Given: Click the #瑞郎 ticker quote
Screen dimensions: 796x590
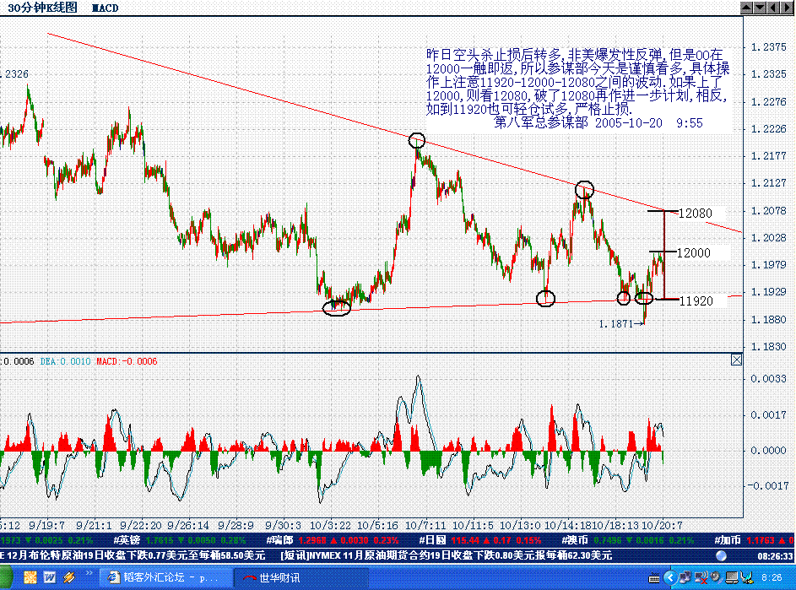Looking at the screenshot, I should click(333, 540).
